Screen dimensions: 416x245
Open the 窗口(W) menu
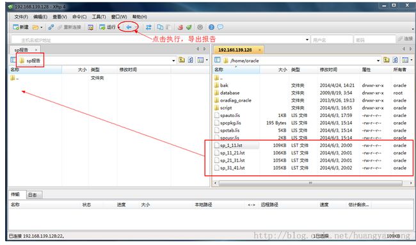pyautogui.click(x=119, y=17)
